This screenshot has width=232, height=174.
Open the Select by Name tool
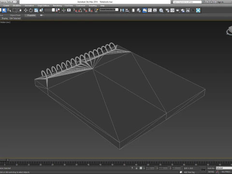pyautogui.click(x=9, y=10)
